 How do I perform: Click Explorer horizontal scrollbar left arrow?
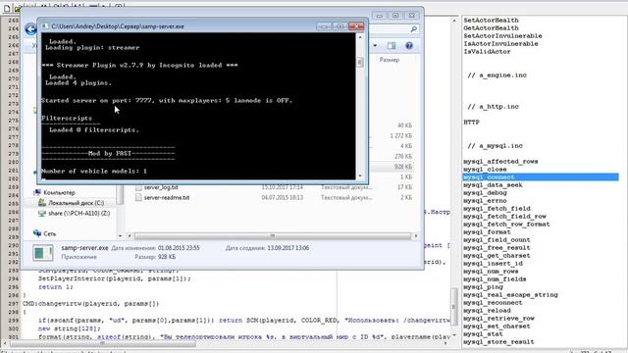pos(130,235)
